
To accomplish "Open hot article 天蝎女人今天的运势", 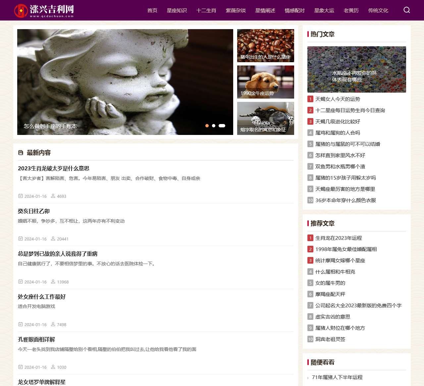I will (x=338, y=99).
